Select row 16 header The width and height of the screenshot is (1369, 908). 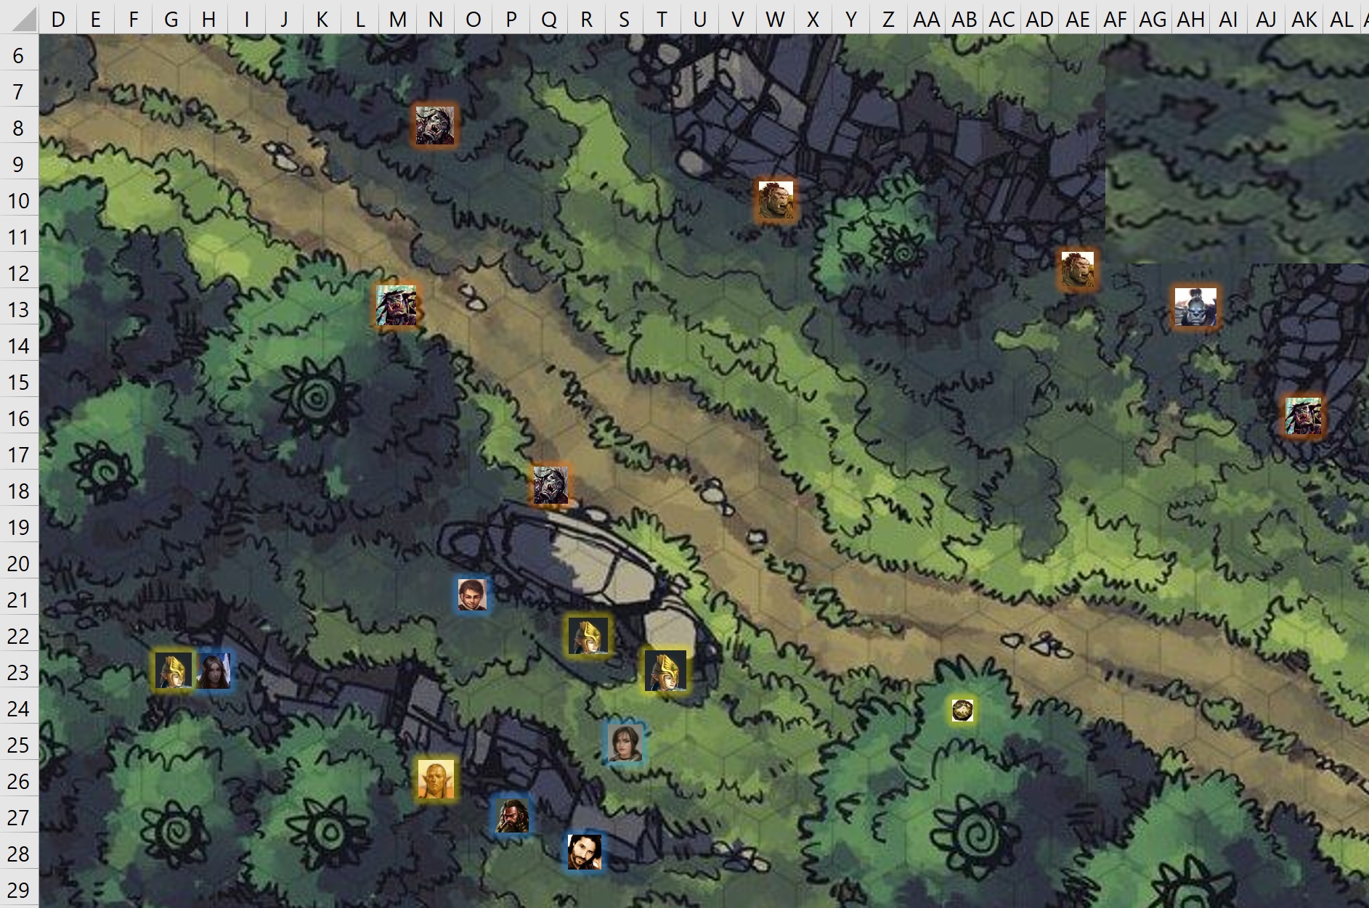point(19,418)
